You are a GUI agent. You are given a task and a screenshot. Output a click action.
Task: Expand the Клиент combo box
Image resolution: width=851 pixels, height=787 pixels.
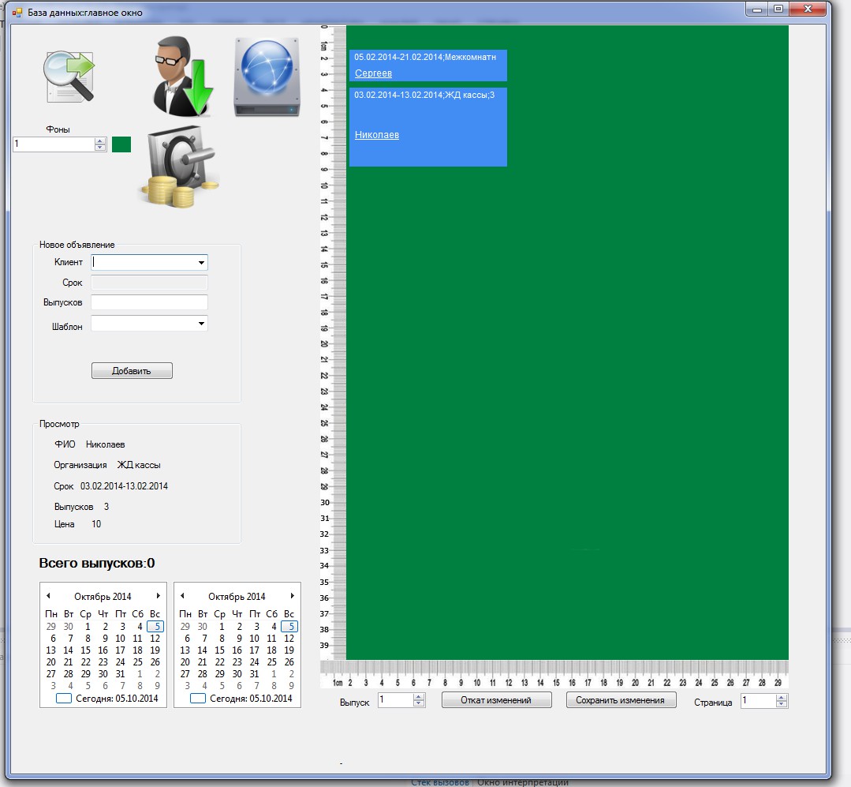(x=201, y=262)
